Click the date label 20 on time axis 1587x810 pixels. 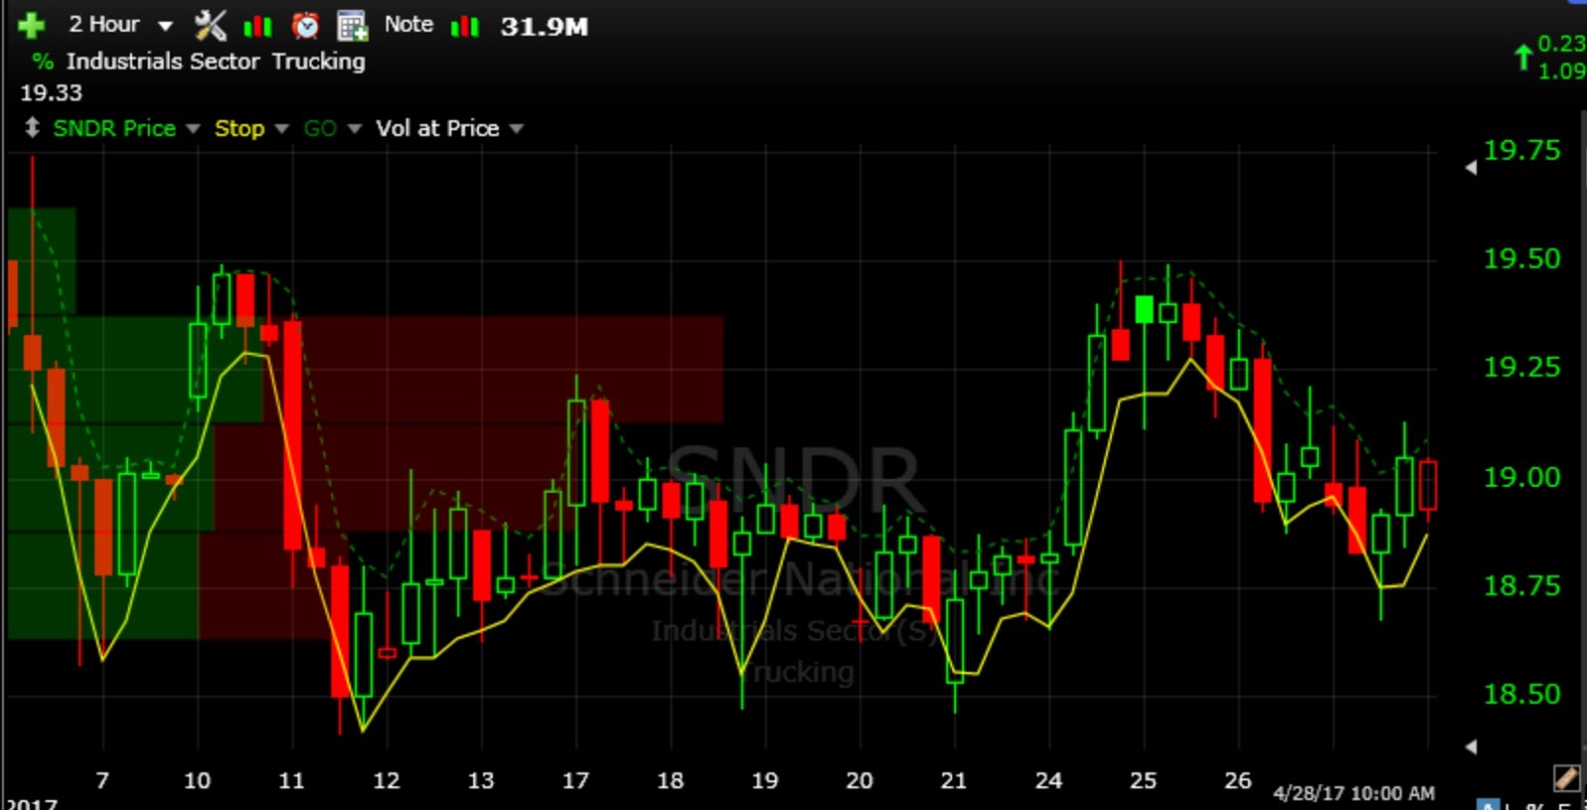tap(859, 780)
